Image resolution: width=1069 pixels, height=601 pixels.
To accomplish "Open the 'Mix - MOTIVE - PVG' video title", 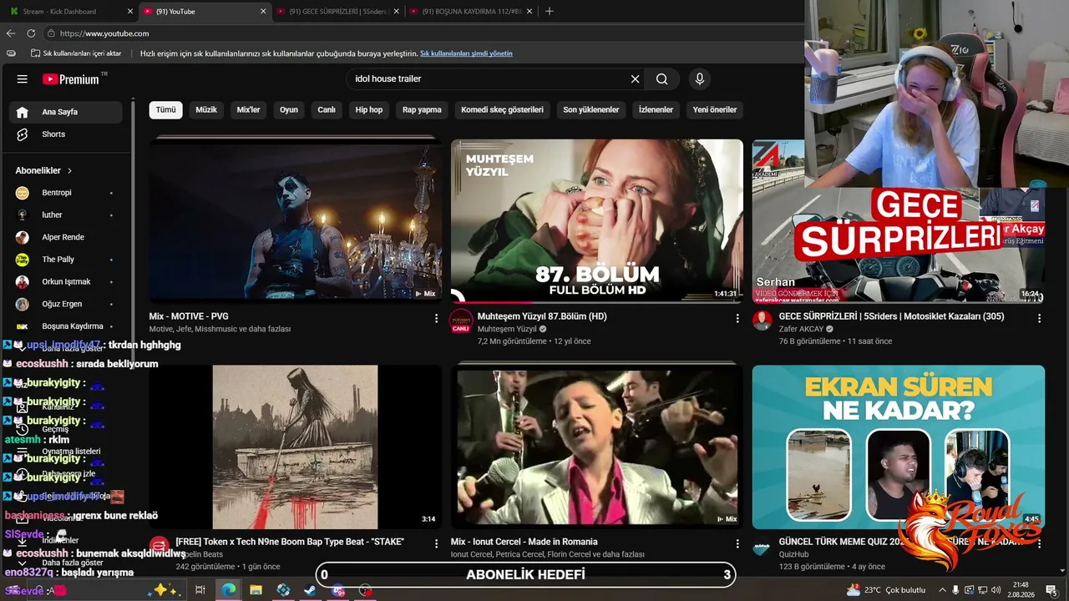I will 189,316.
